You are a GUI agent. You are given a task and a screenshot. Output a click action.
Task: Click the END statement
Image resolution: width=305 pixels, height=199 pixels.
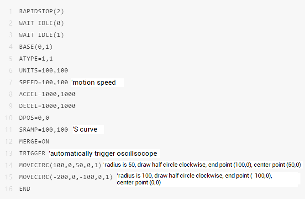(25, 189)
